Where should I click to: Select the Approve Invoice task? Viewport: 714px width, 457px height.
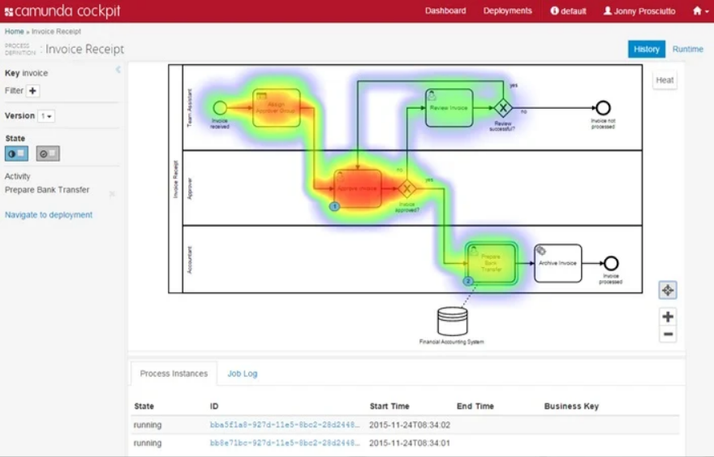(x=358, y=188)
